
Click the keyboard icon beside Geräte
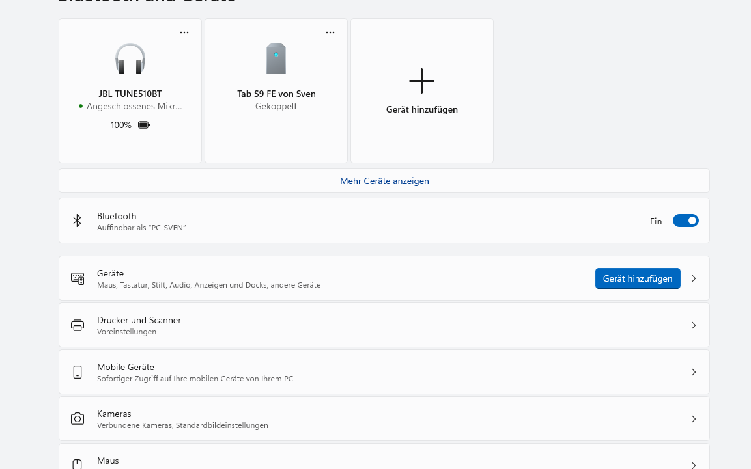[78, 278]
